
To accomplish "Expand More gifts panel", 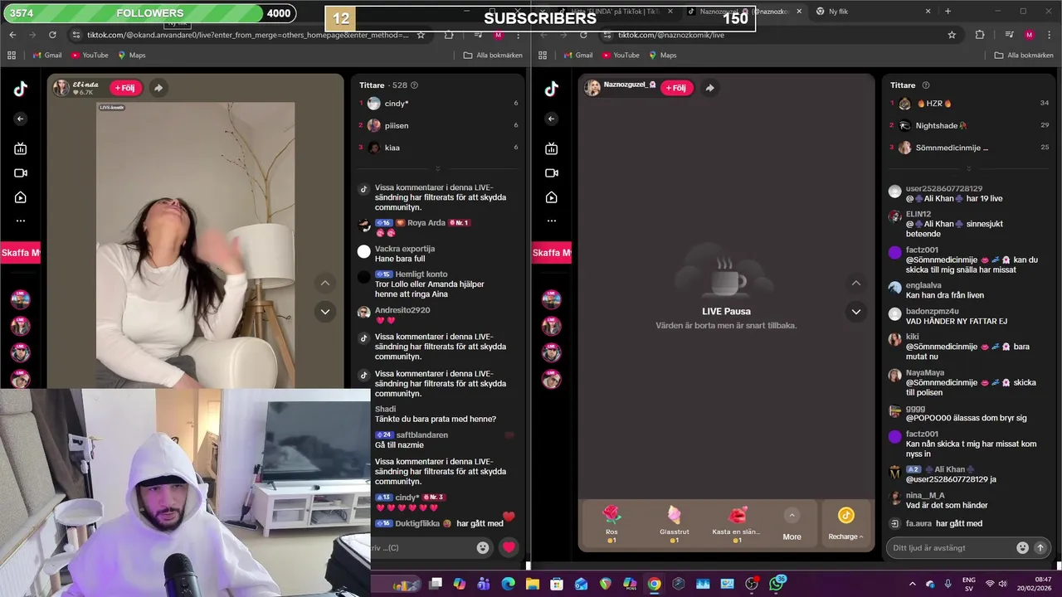I will pyautogui.click(x=792, y=524).
